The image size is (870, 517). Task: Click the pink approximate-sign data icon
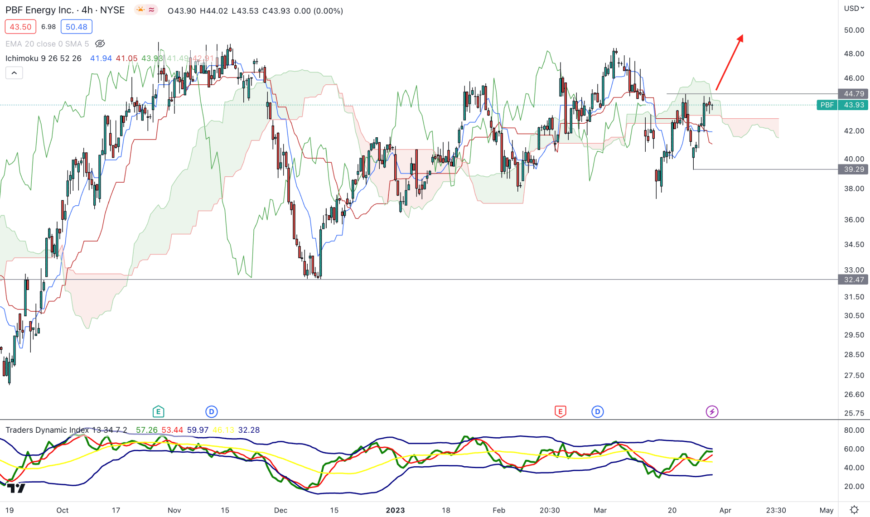[x=152, y=10]
